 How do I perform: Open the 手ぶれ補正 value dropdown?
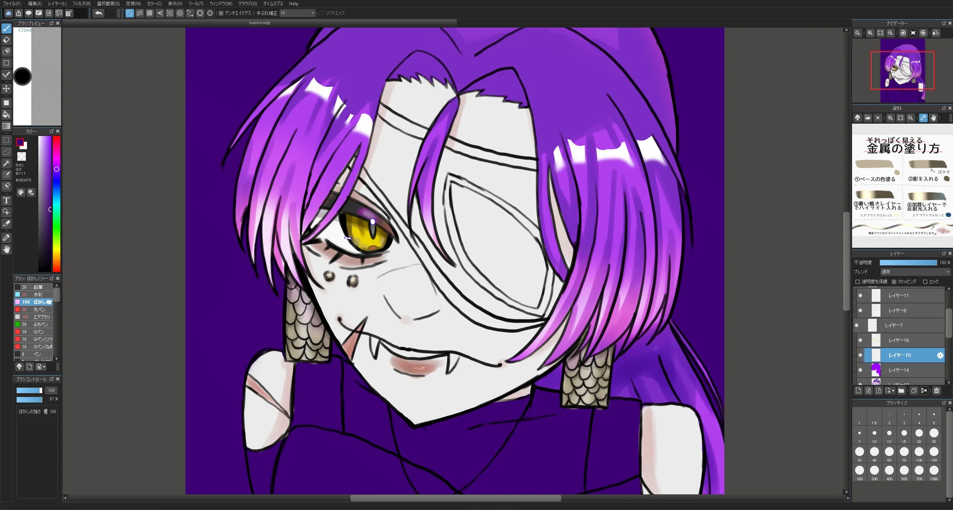click(312, 13)
